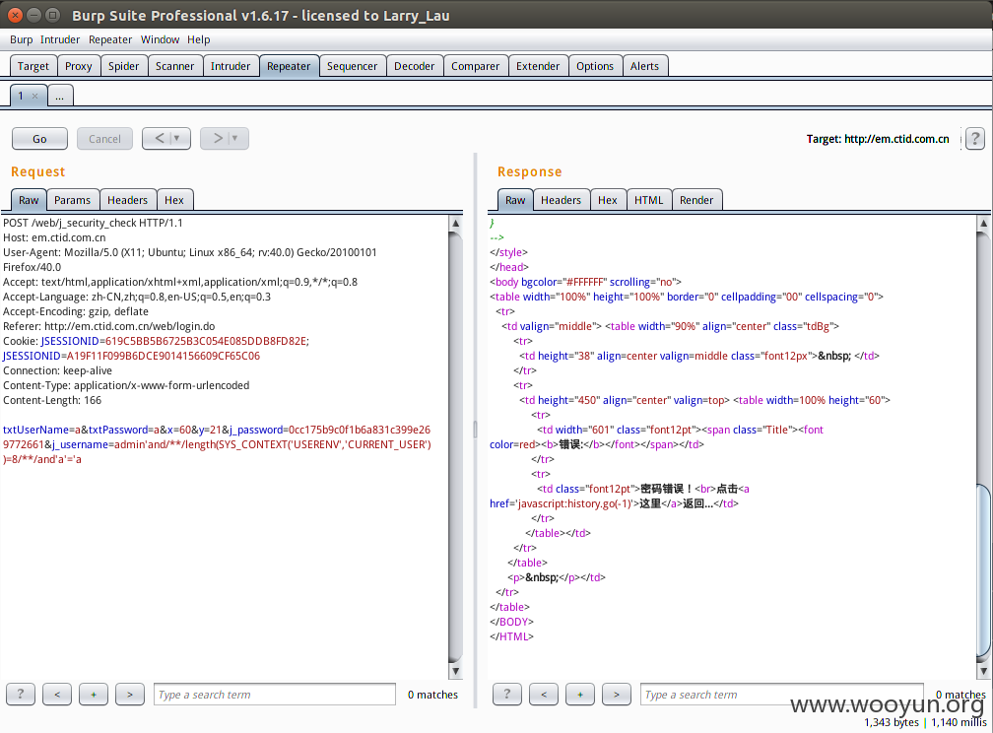This screenshot has height=733, width=993.
Task: Click the Referer header line
Action: coord(109,326)
